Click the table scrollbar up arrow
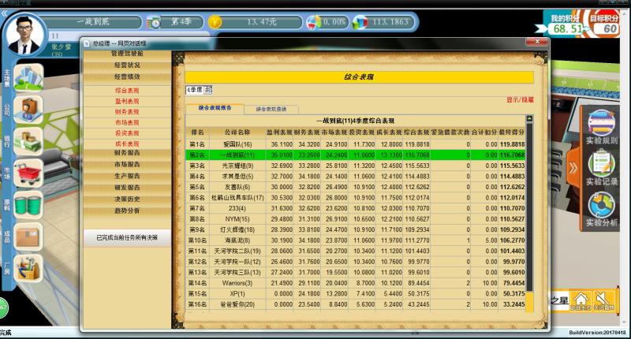Screen dimensions: 631x339 tap(529, 120)
